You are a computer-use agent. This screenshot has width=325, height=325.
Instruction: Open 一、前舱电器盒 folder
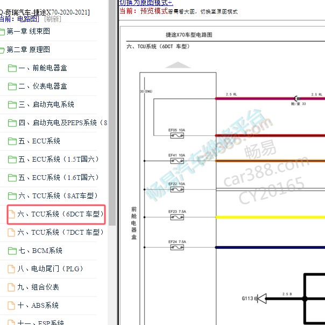tap(43, 68)
